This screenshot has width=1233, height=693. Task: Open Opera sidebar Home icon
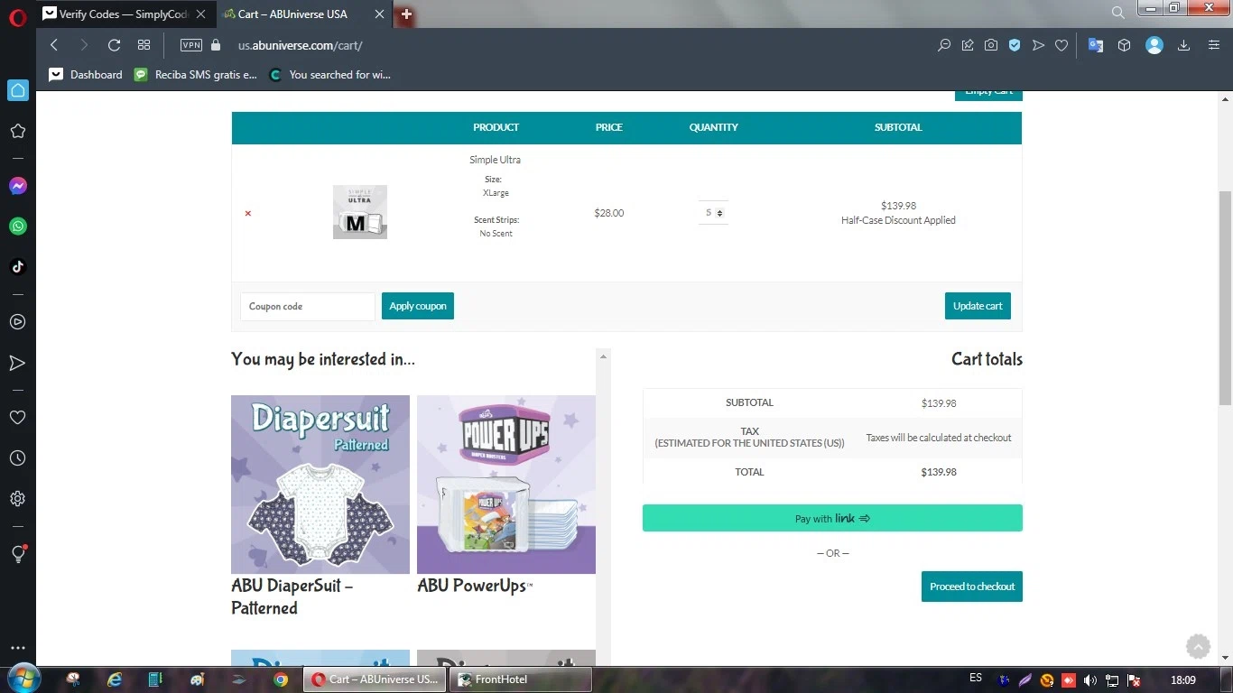pos(17,90)
